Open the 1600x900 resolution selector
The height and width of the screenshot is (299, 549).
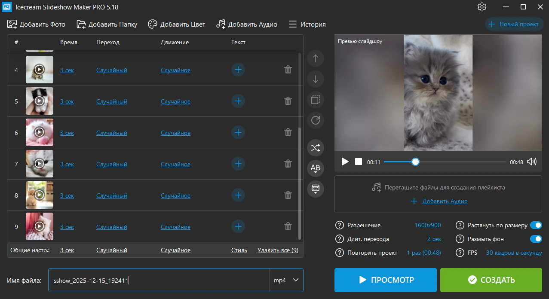point(427,225)
